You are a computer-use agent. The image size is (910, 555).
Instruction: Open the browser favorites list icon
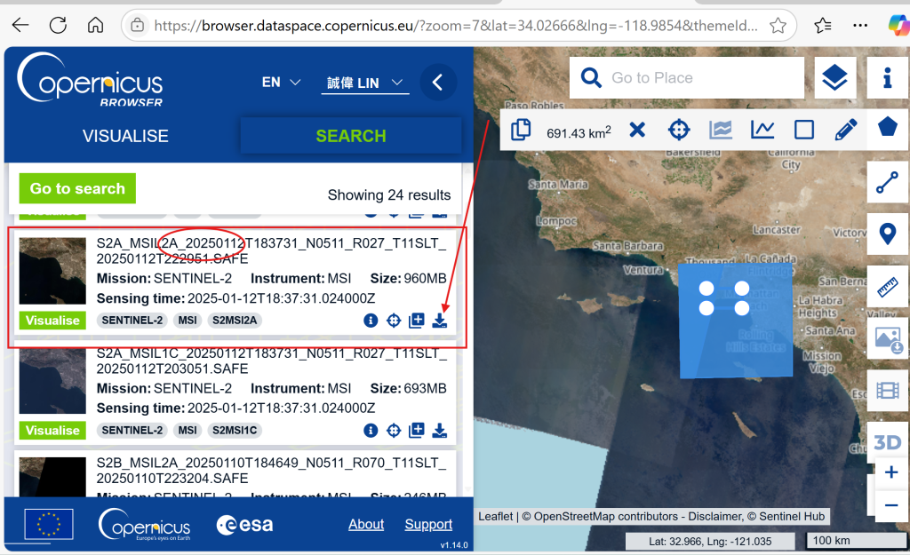coord(822,26)
